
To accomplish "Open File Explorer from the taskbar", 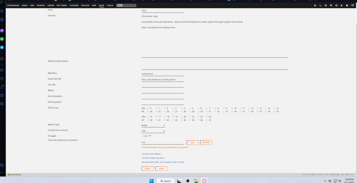I will 196,181.
